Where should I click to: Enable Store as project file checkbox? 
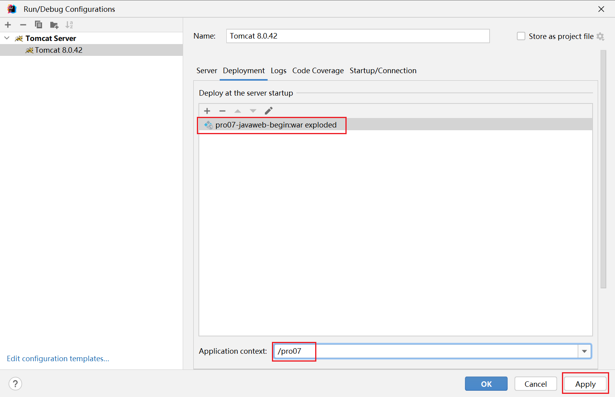[521, 36]
